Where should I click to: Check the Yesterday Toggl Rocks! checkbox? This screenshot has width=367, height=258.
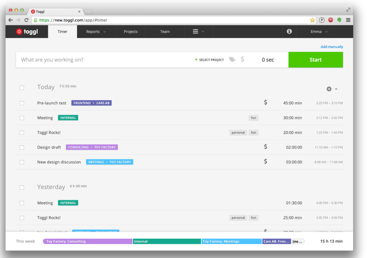22,218
